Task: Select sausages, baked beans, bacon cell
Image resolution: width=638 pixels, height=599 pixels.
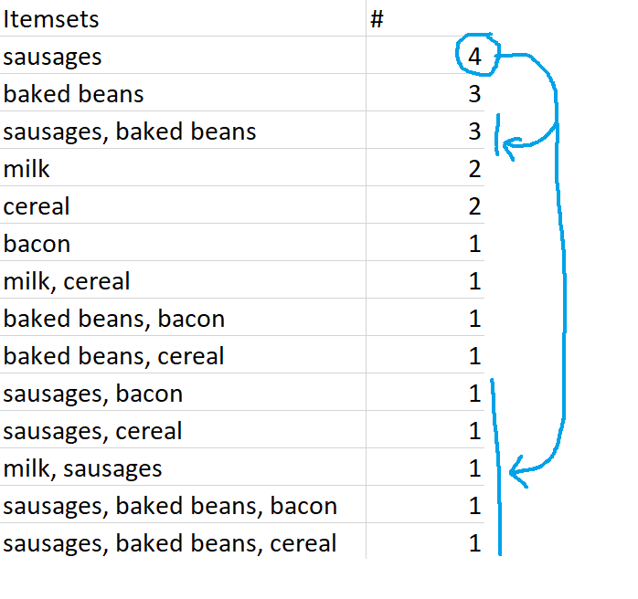Action: point(183,504)
